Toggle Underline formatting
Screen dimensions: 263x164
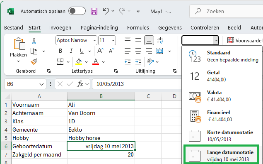click(82, 51)
